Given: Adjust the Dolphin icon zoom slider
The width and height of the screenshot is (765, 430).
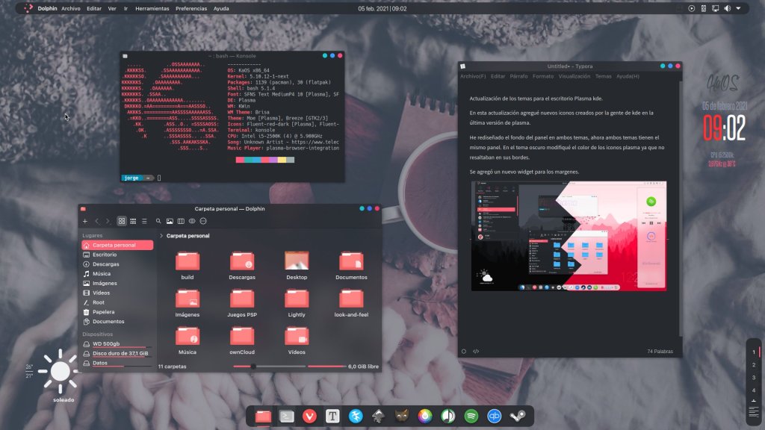Looking at the screenshot, I should click(253, 367).
